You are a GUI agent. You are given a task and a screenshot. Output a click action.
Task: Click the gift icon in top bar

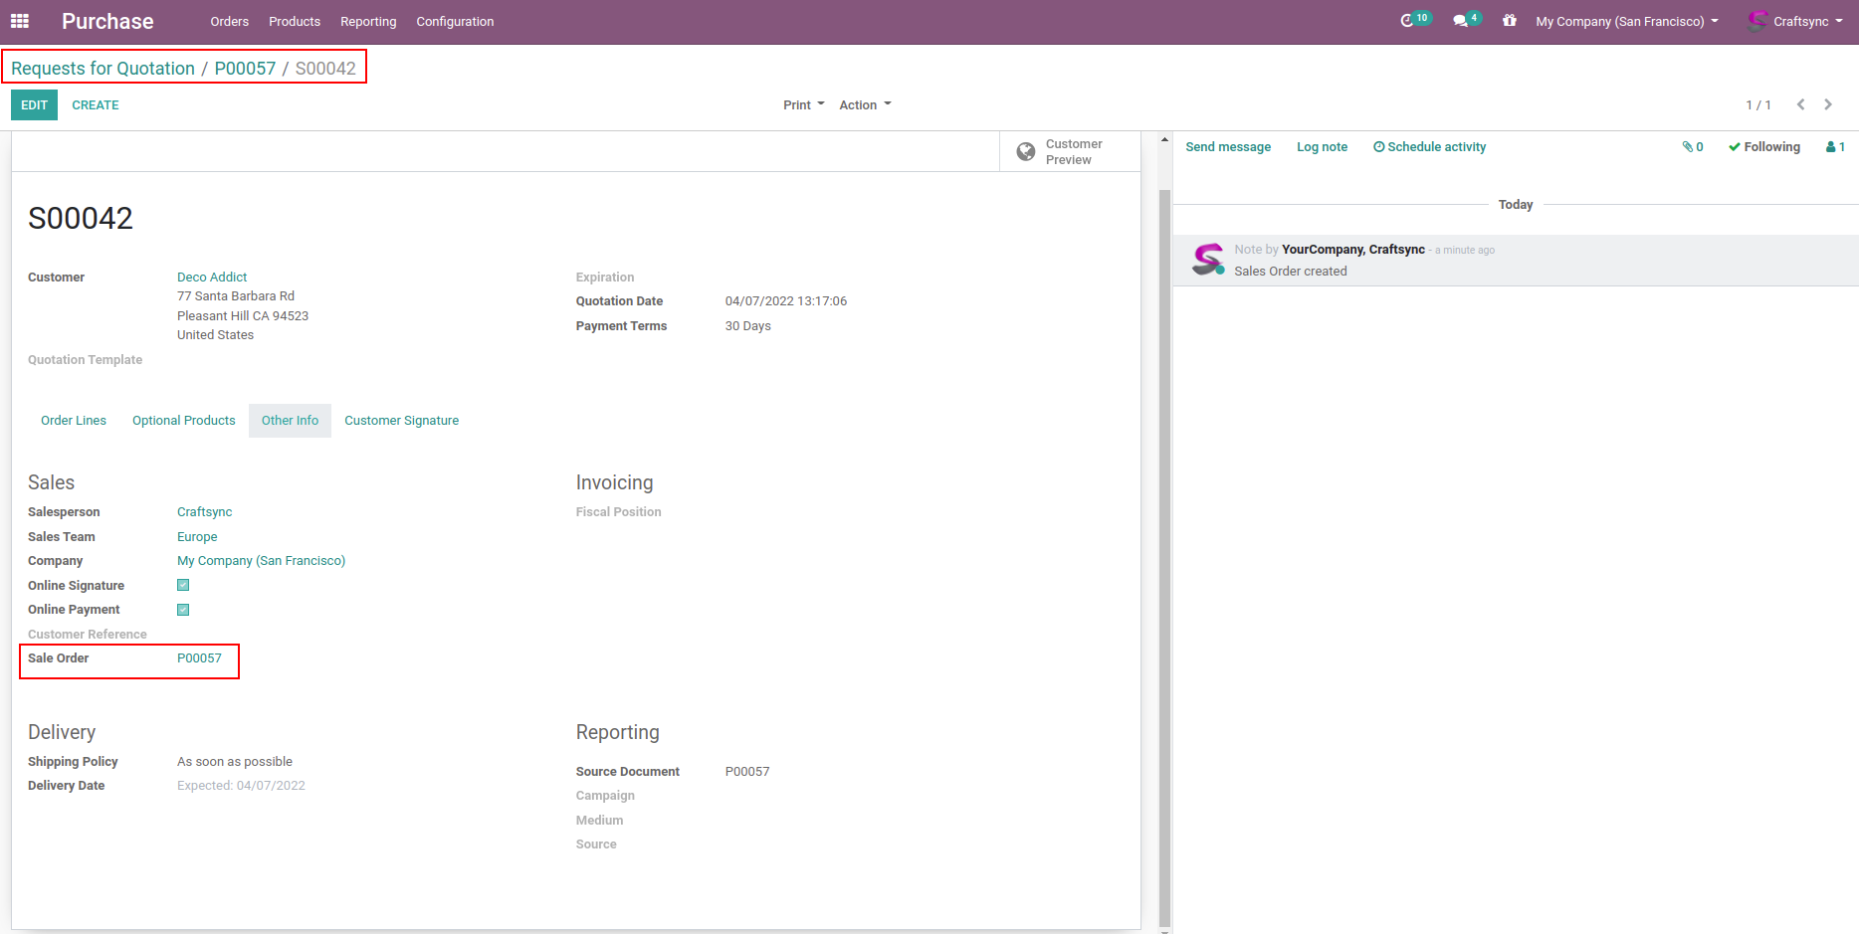1510,21
